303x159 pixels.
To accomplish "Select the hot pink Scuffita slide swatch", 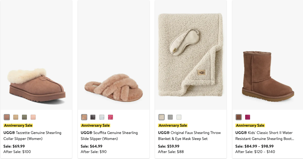I will pyautogui.click(x=111, y=117).
